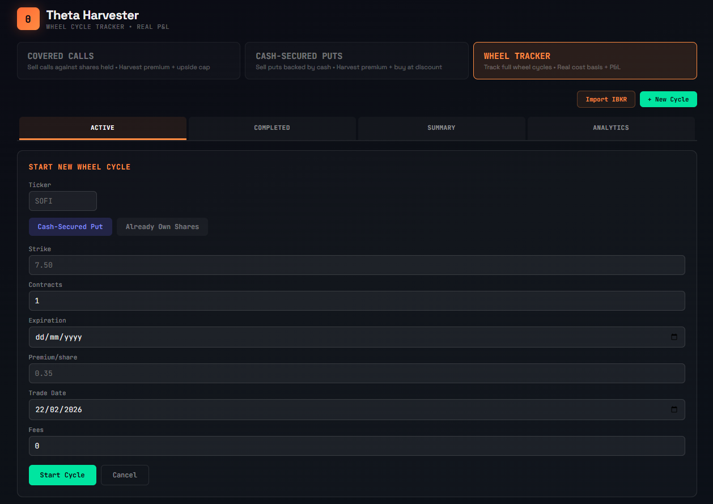Click the Ticker input showing SOFI
The image size is (713, 504).
pyautogui.click(x=62, y=201)
